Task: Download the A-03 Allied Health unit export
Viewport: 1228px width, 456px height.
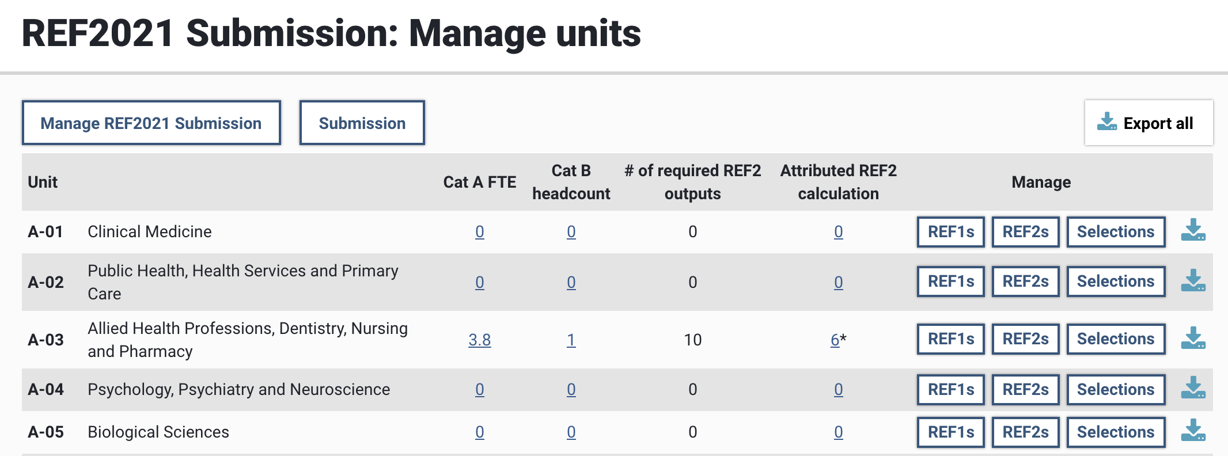Action: point(1193,339)
